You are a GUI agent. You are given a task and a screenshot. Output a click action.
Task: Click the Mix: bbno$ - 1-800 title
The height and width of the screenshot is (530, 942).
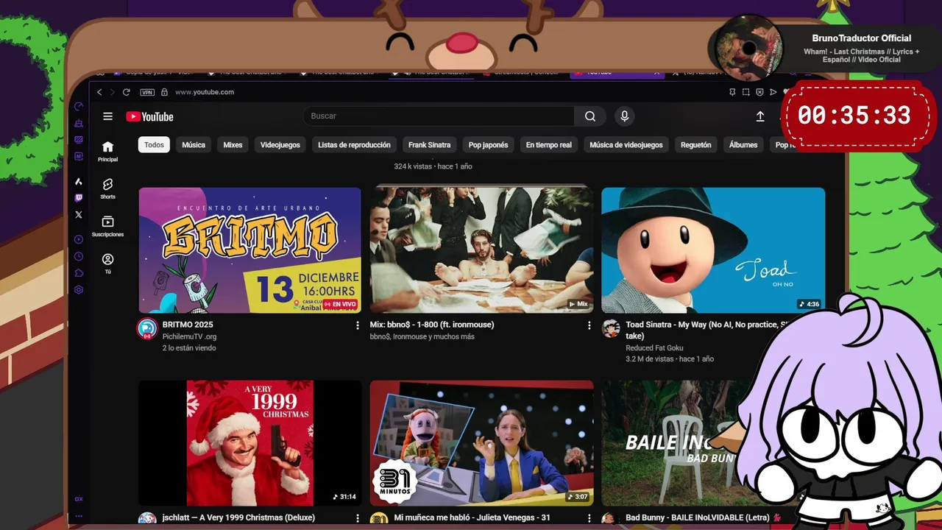432,325
